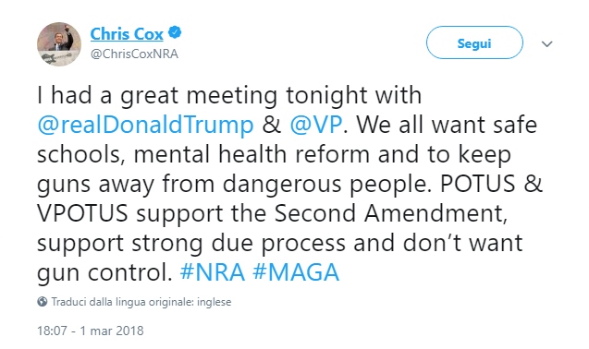The width and height of the screenshot is (589, 349).
Task: Open the #MAGA hashtag
Action: [297, 272]
